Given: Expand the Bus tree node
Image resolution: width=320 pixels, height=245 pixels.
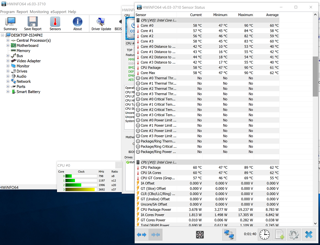Looking at the screenshot, I should pos(8,55).
